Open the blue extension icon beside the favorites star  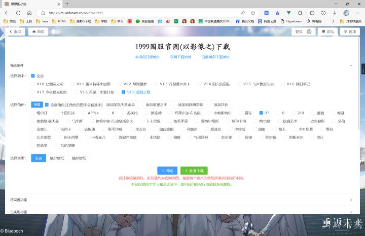(267, 13)
